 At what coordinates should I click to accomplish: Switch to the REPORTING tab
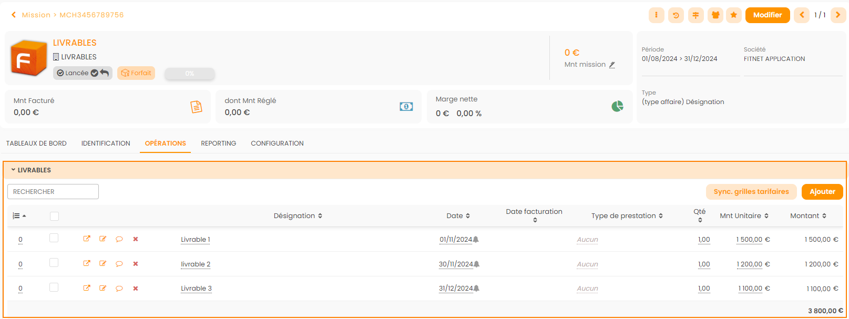click(x=218, y=143)
